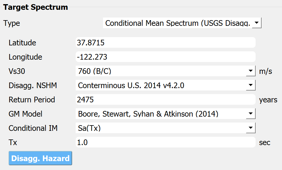Open the Target Spectrum Type dropdown

point(182,23)
